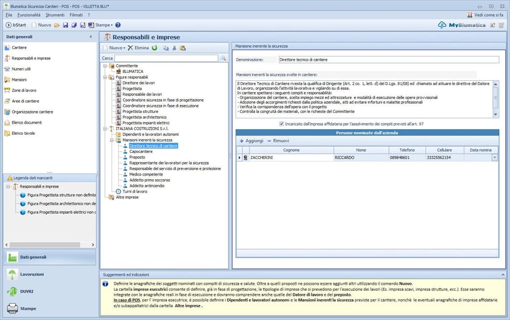The height and width of the screenshot is (320, 510).
Task: Open the Nuovo dropdown in Responsabili panel
Action: tap(116, 47)
